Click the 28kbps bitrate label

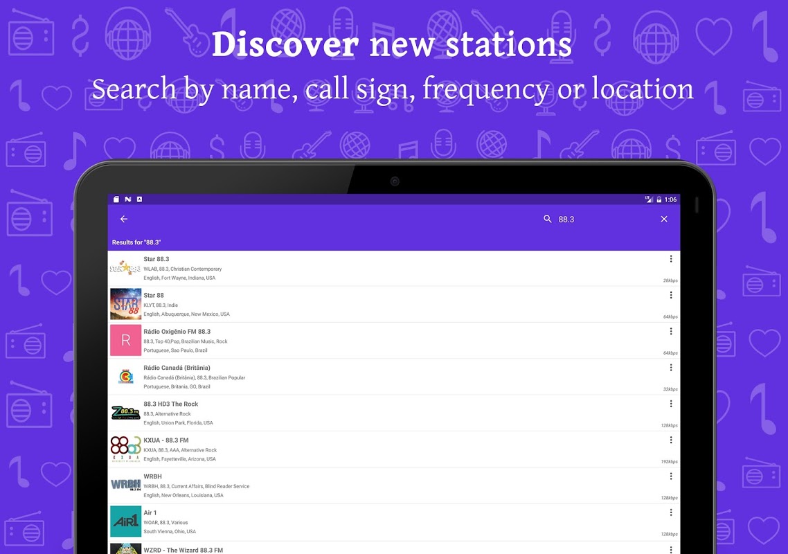(x=670, y=280)
